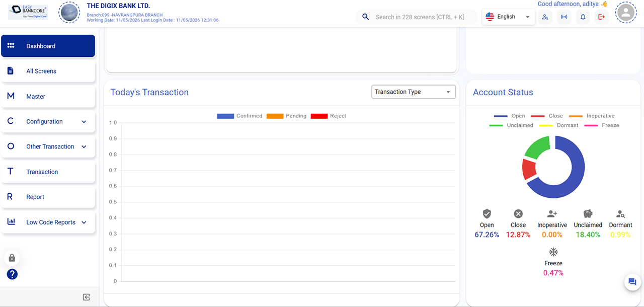
Task: Open the user search icon in header
Action: pos(545,17)
